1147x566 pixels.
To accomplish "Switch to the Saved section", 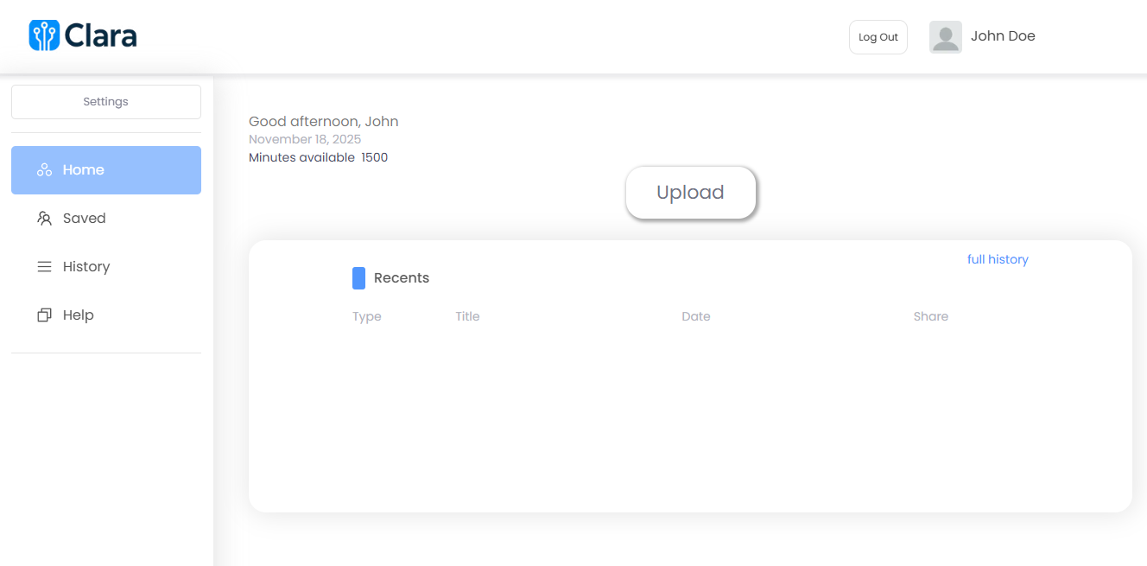I will pos(84,218).
